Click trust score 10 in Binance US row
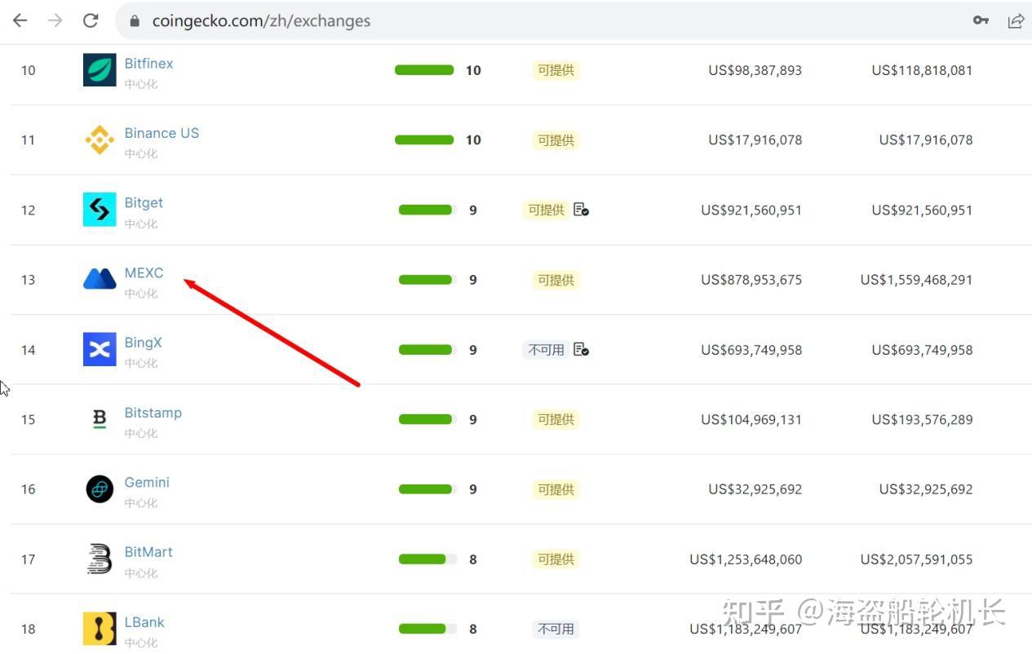The image size is (1032, 654). 473,140
